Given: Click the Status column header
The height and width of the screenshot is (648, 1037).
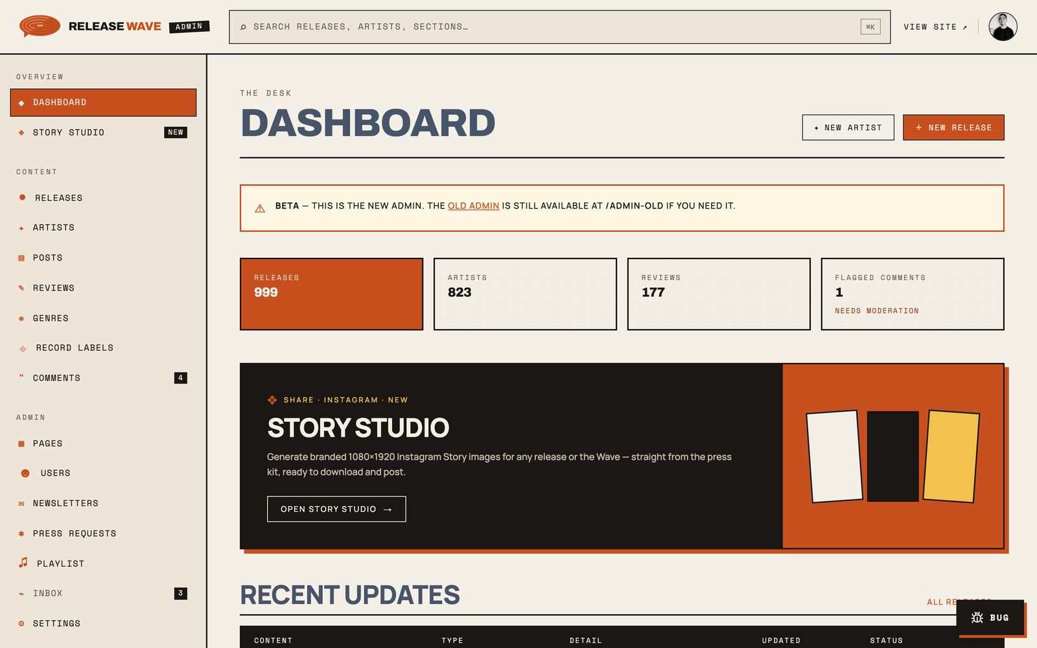Looking at the screenshot, I should (x=886, y=640).
